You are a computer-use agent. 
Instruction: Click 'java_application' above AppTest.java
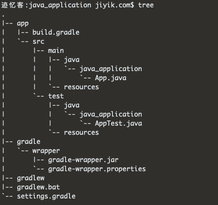point(111,114)
